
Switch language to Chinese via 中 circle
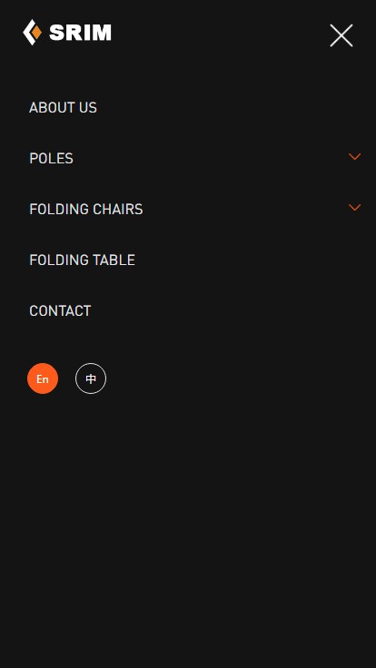point(91,378)
